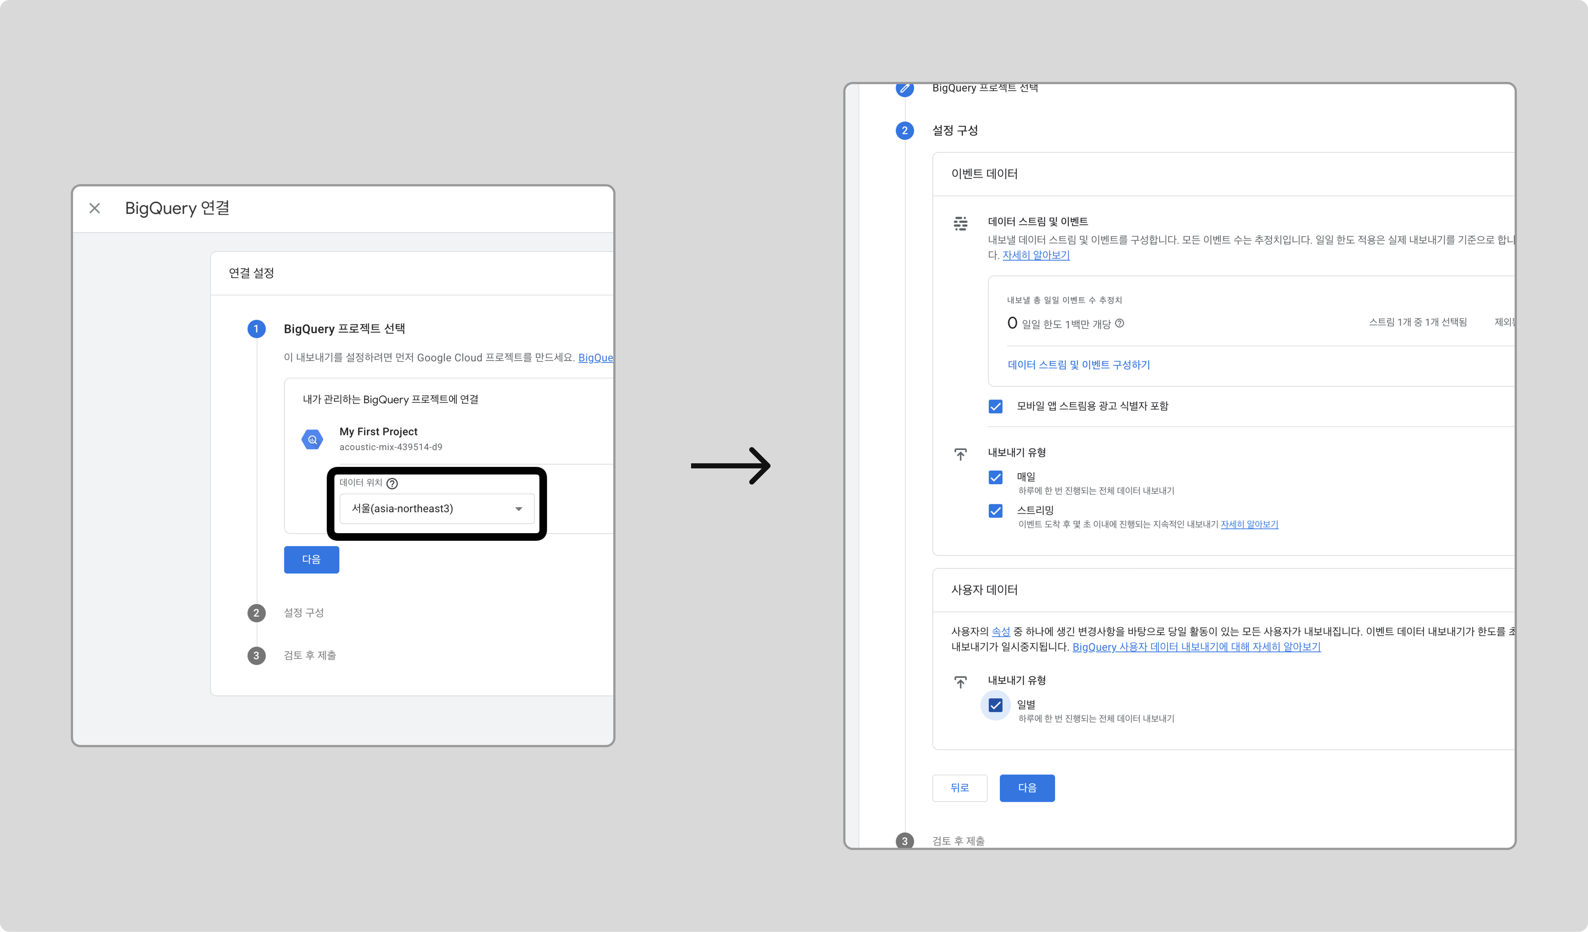
Task: Select step 3 검토 후 제출 in left panel
Action: (x=310, y=655)
